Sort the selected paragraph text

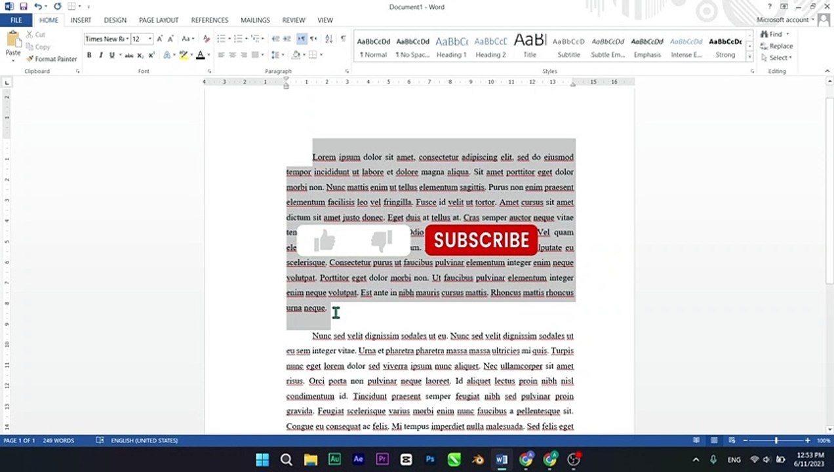click(x=328, y=39)
